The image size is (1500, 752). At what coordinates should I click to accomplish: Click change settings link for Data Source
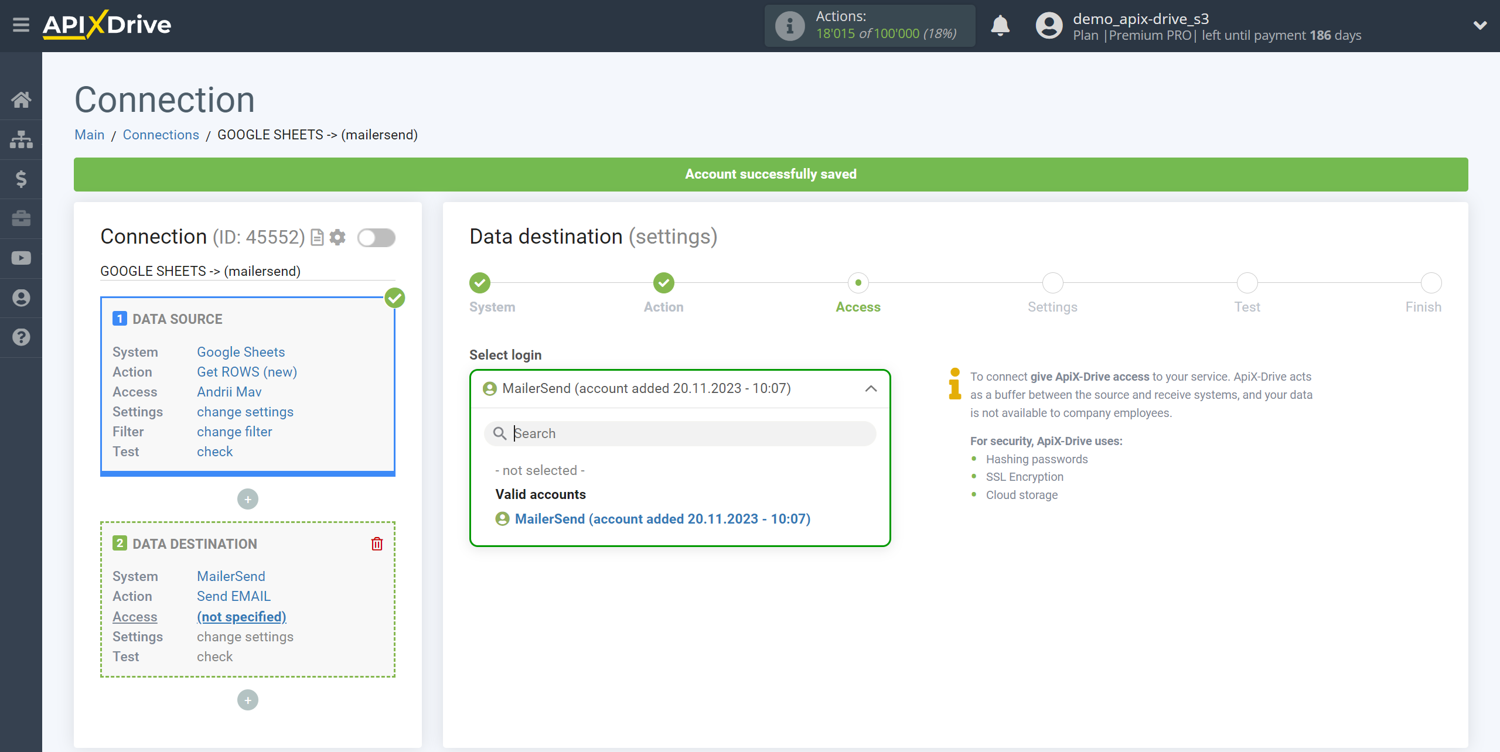[x=244, y=412]
